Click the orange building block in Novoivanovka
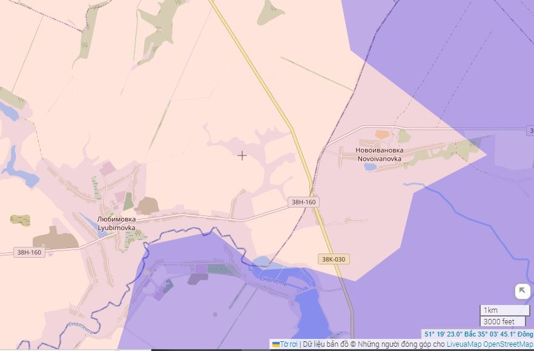Image resolution: width=534 pixels, height=351 pixels. point(382,134)
